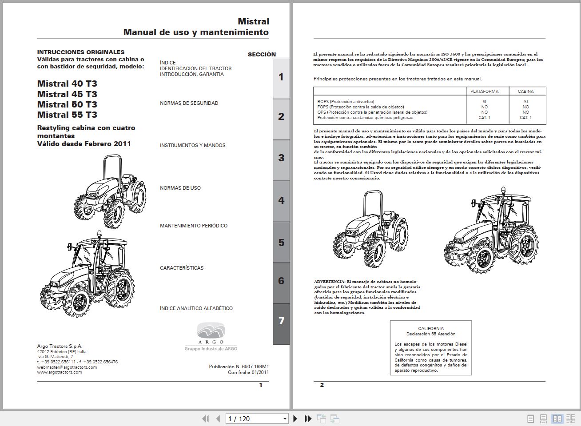Screen dimensions: 581x426
Task: Click IDENTIFICACIÓN DEL TRACTOR text
Action: point(196,68)
